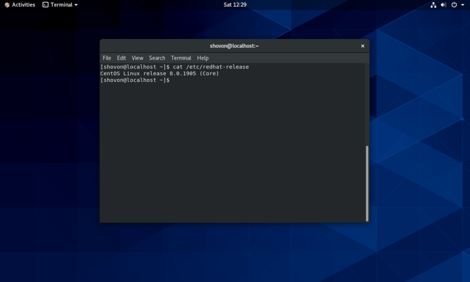Image resolution: width=470 pixels, height=282 pixels.
Task: Click the CentOS Linux release output line
Action: [159, 73]
